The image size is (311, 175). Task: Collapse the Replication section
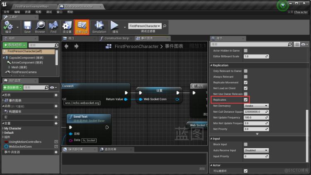point(211,65)
